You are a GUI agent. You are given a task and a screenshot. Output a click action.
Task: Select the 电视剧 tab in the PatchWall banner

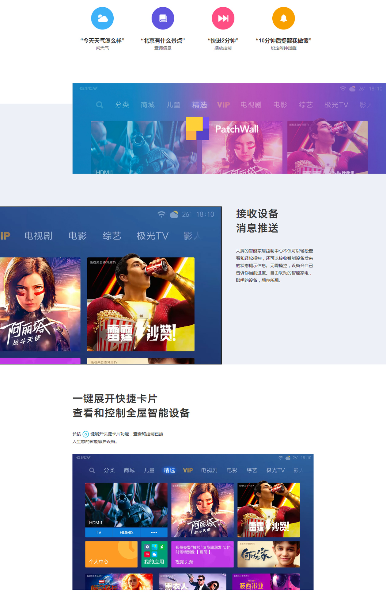point(251,105)
